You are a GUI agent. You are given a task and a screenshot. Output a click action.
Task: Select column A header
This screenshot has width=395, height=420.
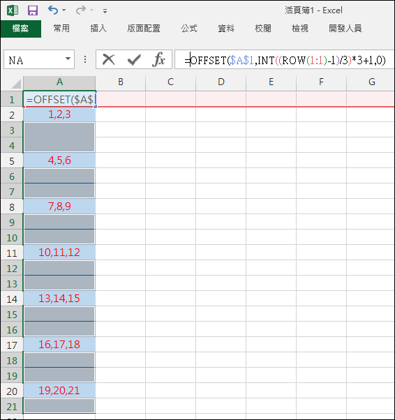click(59, 82)
